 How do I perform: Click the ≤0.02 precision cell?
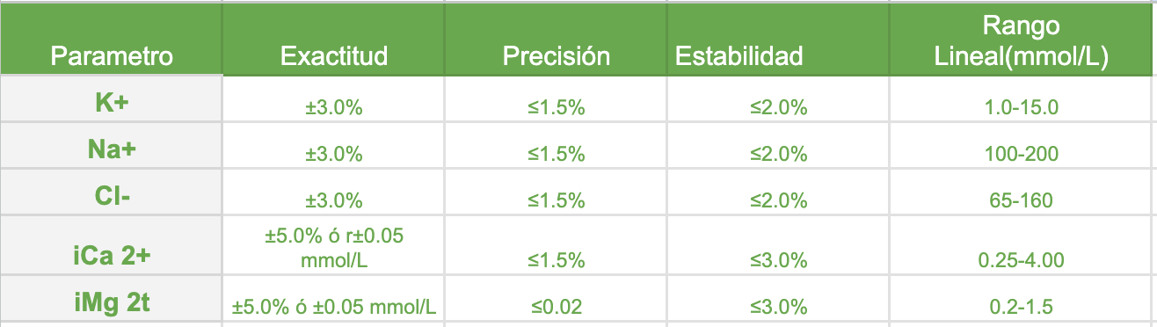pos(556,299)
